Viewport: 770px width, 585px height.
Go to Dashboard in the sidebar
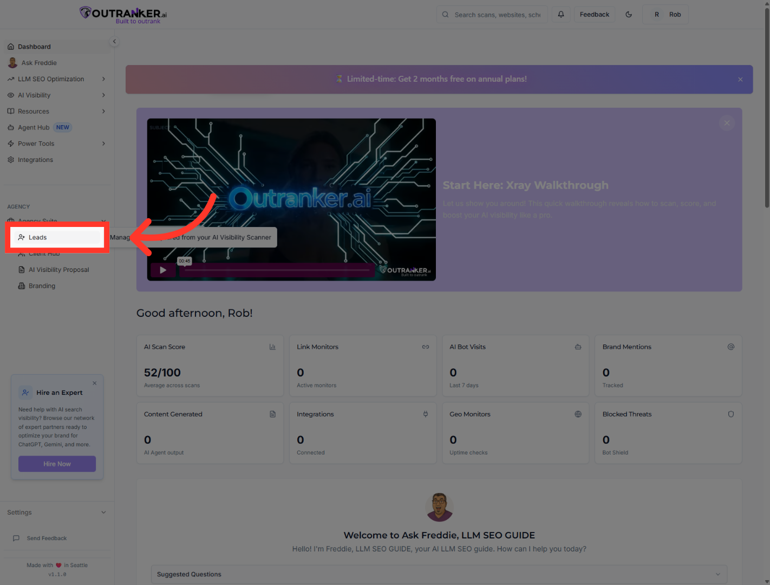pyautogui.click(x=57, y=47)
